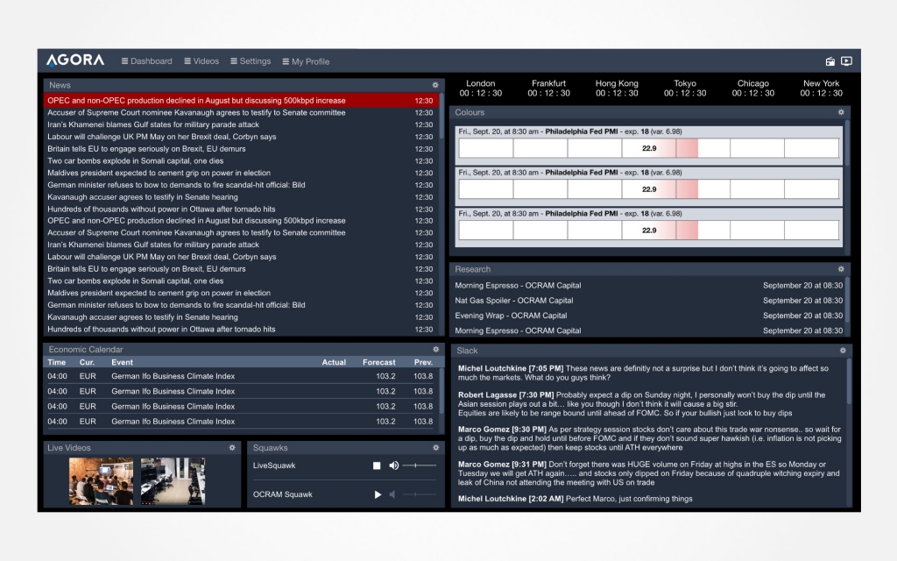Stop the LiveSquawk stream
897x561 pixels.
tap(377, 465)
